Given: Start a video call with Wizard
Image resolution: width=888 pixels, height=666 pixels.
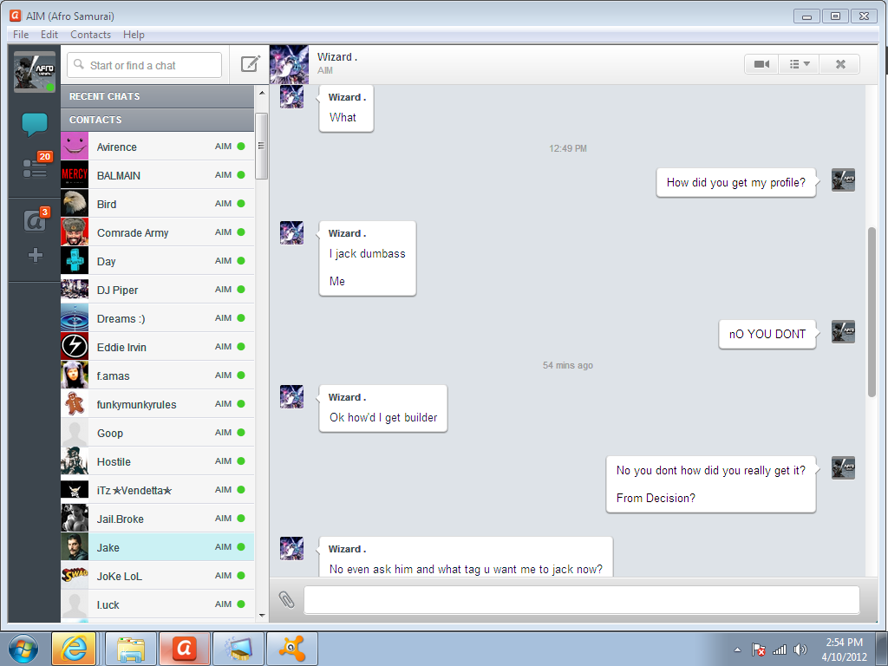Looking at the screenshot, I should [x=761, y=64].
